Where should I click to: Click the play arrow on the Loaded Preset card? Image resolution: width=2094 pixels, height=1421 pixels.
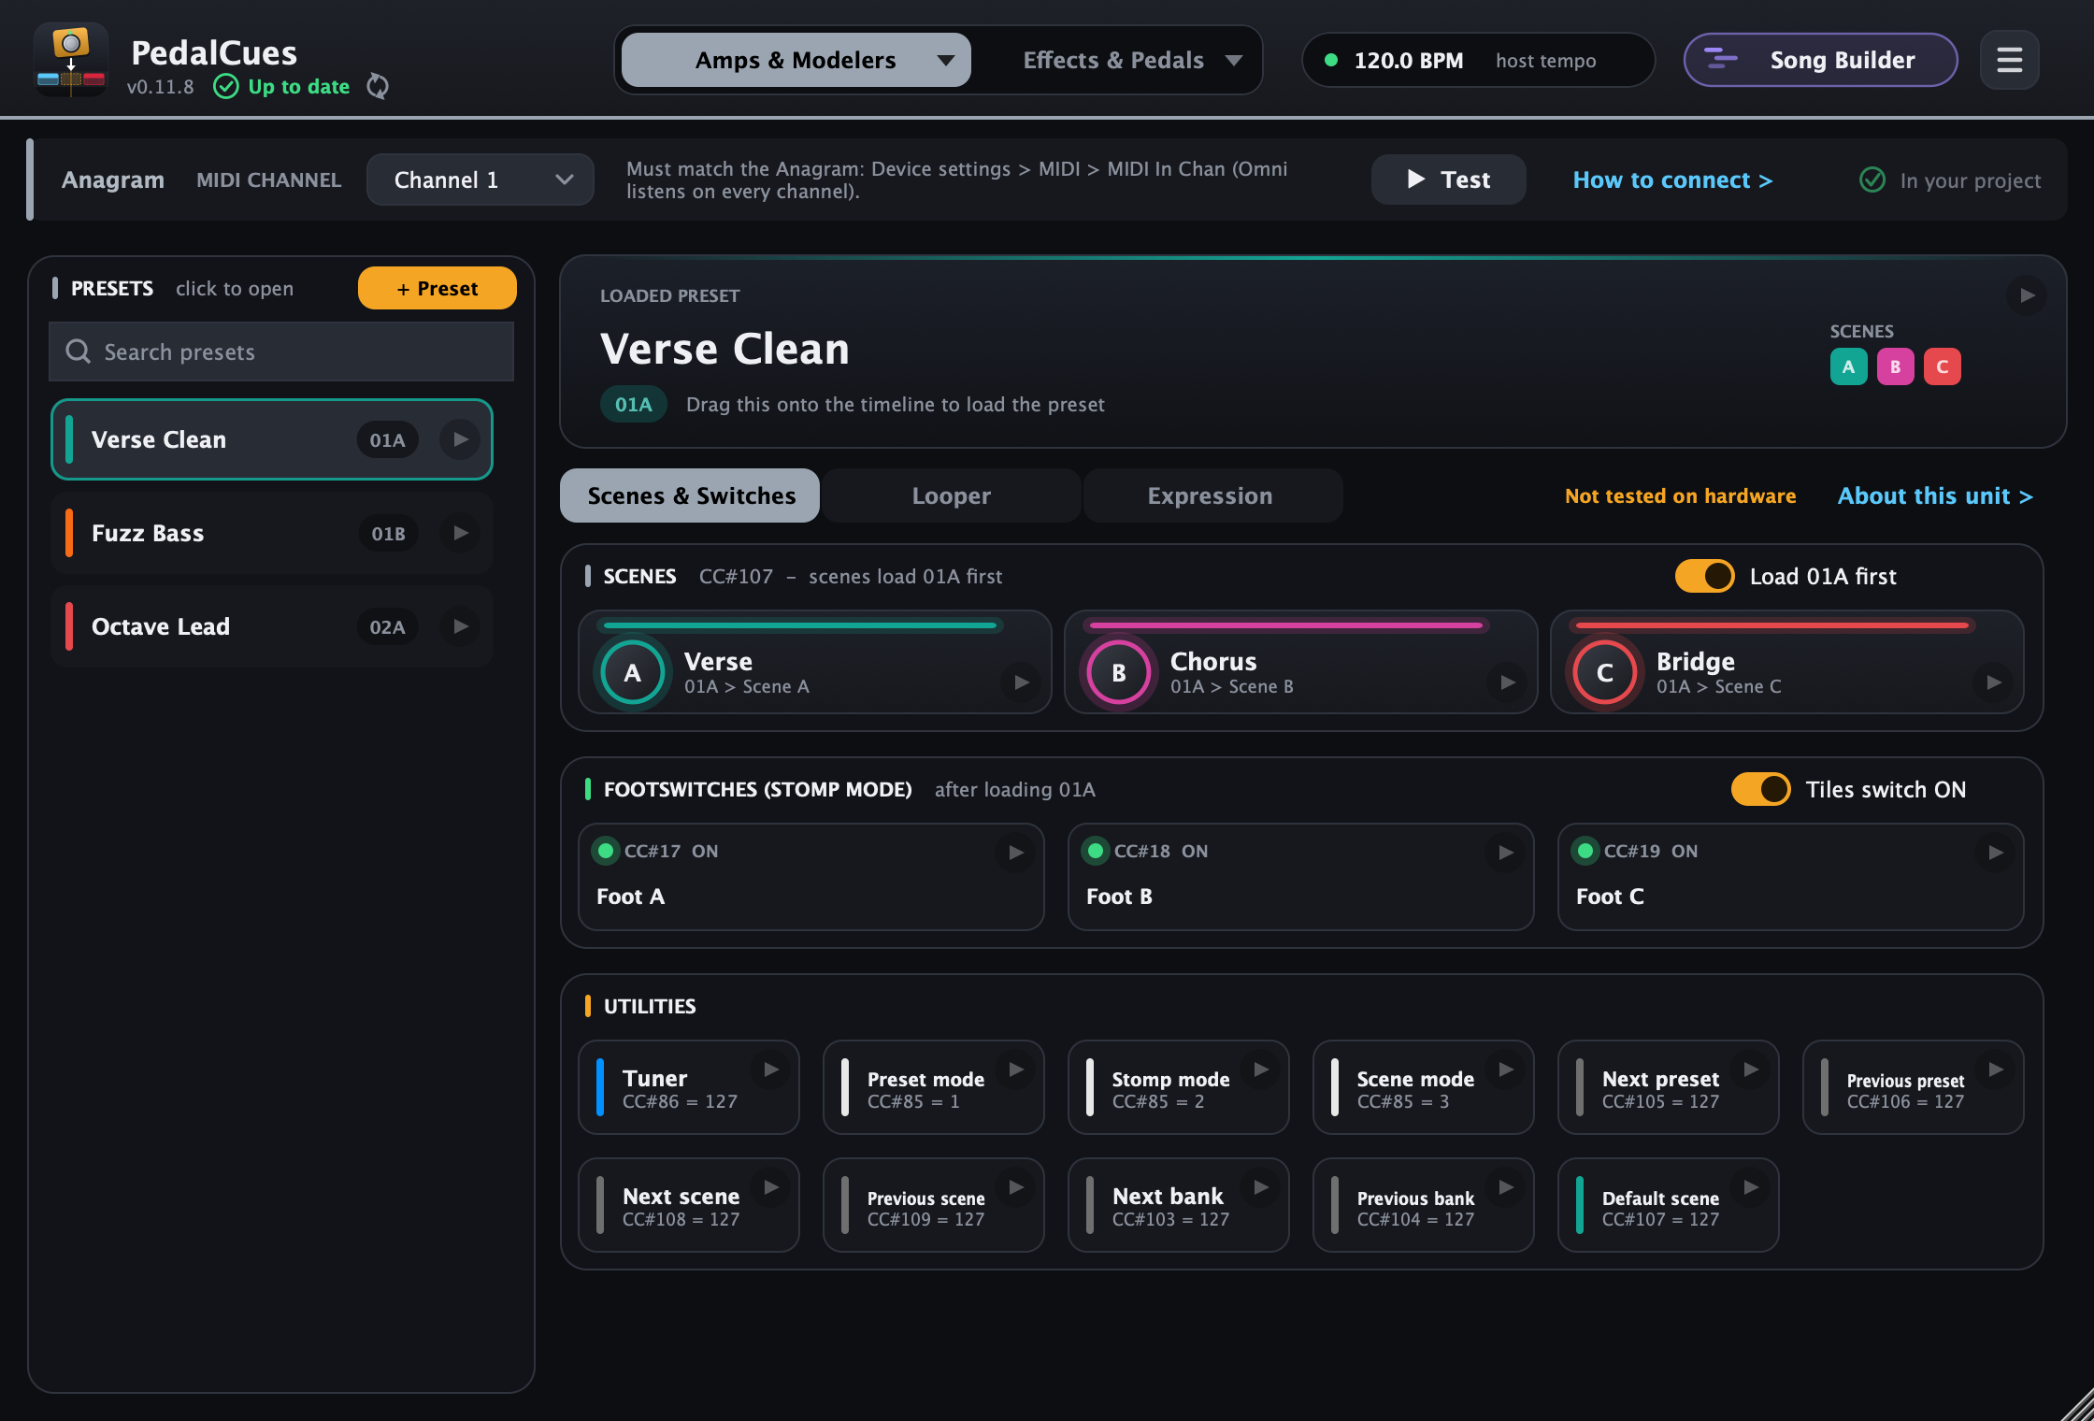pos(2027,295)
